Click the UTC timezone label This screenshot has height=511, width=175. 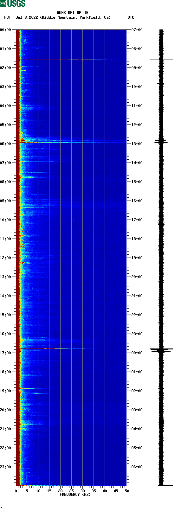(131, 17)
